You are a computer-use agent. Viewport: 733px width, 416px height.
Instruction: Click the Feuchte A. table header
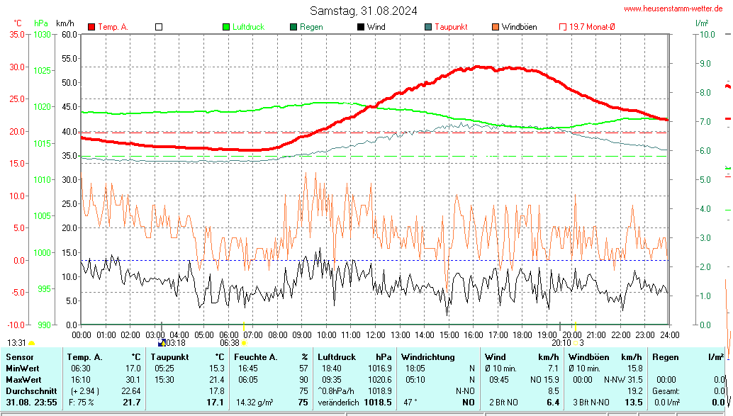click(271, 356)
